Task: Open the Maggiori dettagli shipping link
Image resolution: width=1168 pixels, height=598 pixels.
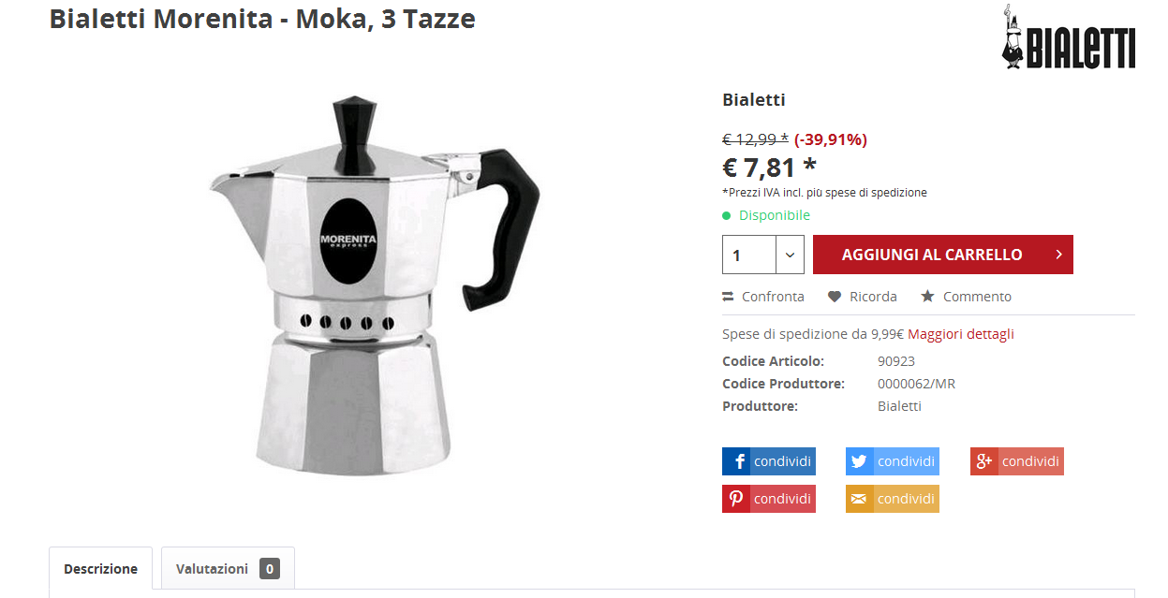Action: click(x=961, y=334)
